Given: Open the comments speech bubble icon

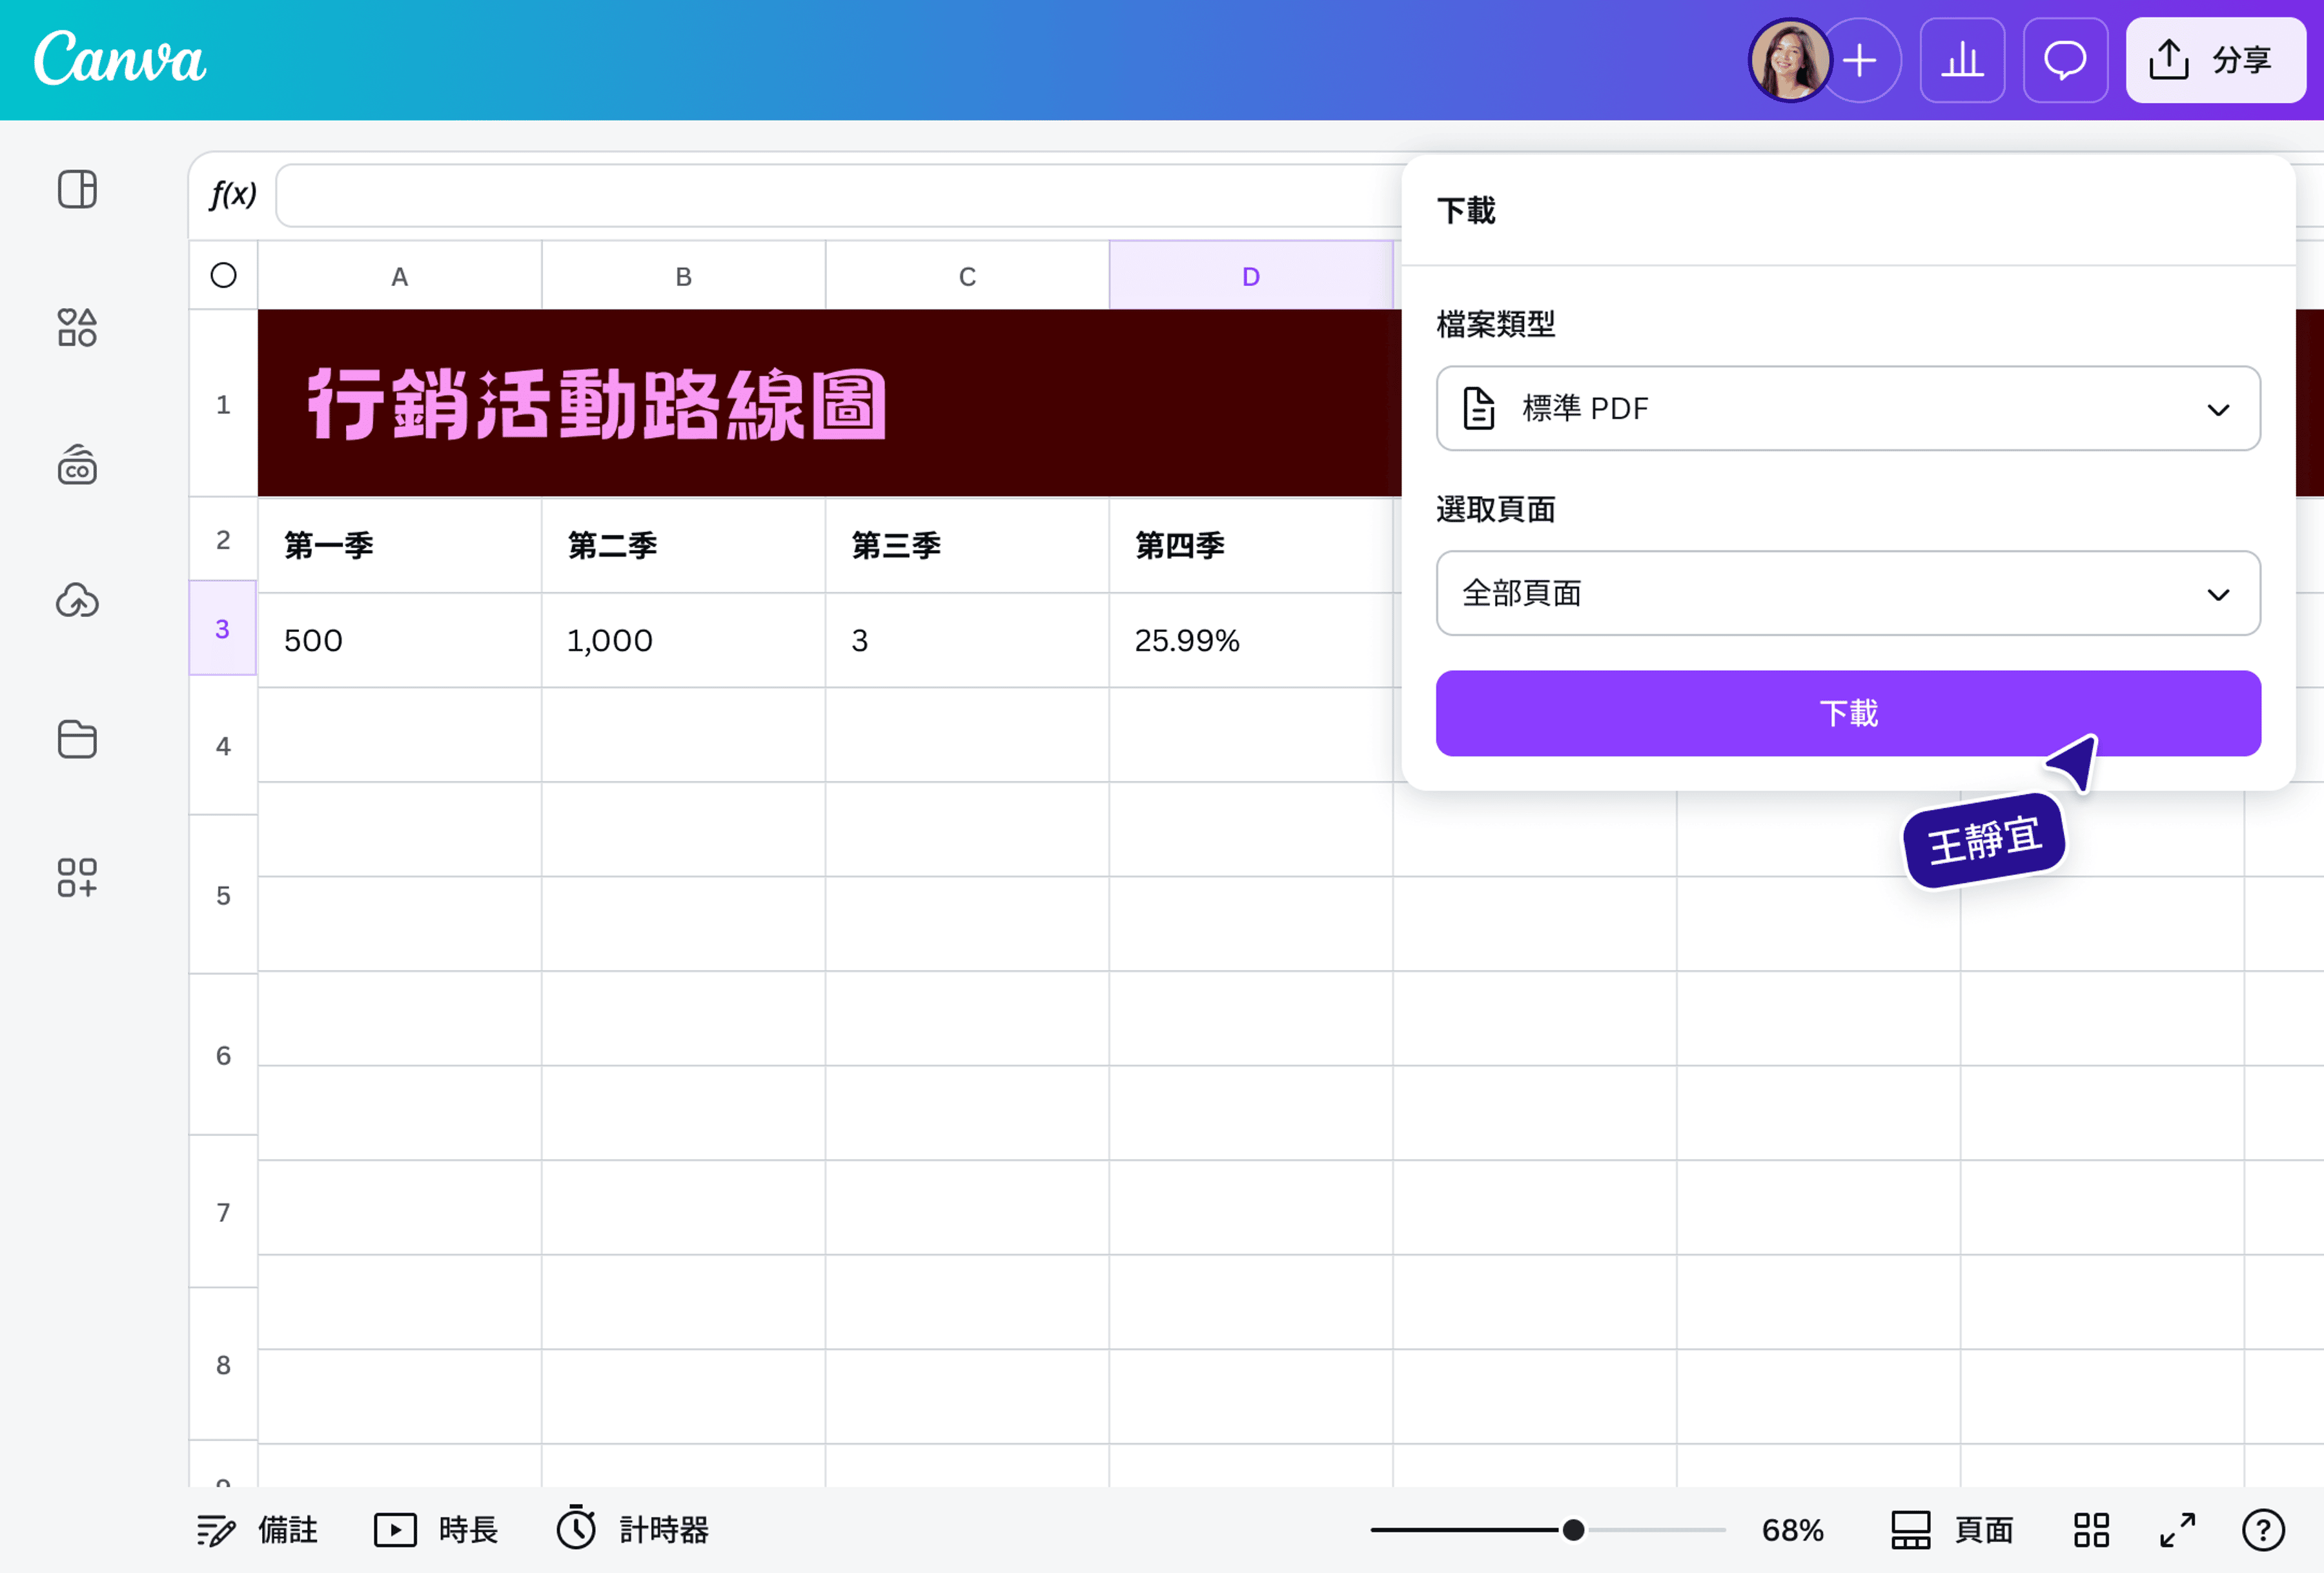Looking at the screenshot, I should tap(2065, 60).
